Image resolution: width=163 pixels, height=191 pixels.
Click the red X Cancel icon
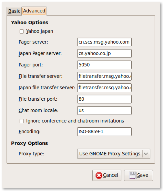pyautogui.click(x=99, y=175)
